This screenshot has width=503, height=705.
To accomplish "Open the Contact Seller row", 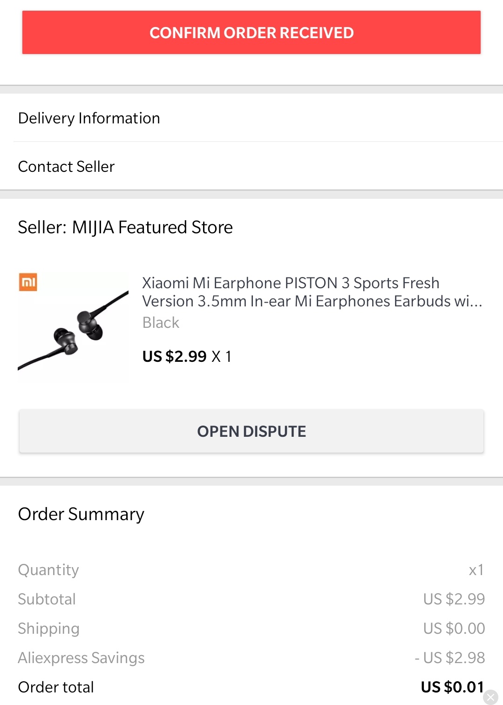I will click(x=251, y=166).
